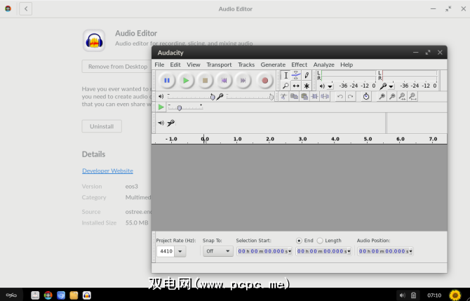This screenshot has width=470, height=301.
Task: Select the Draw pencil tool
Action: coord(307,75)
